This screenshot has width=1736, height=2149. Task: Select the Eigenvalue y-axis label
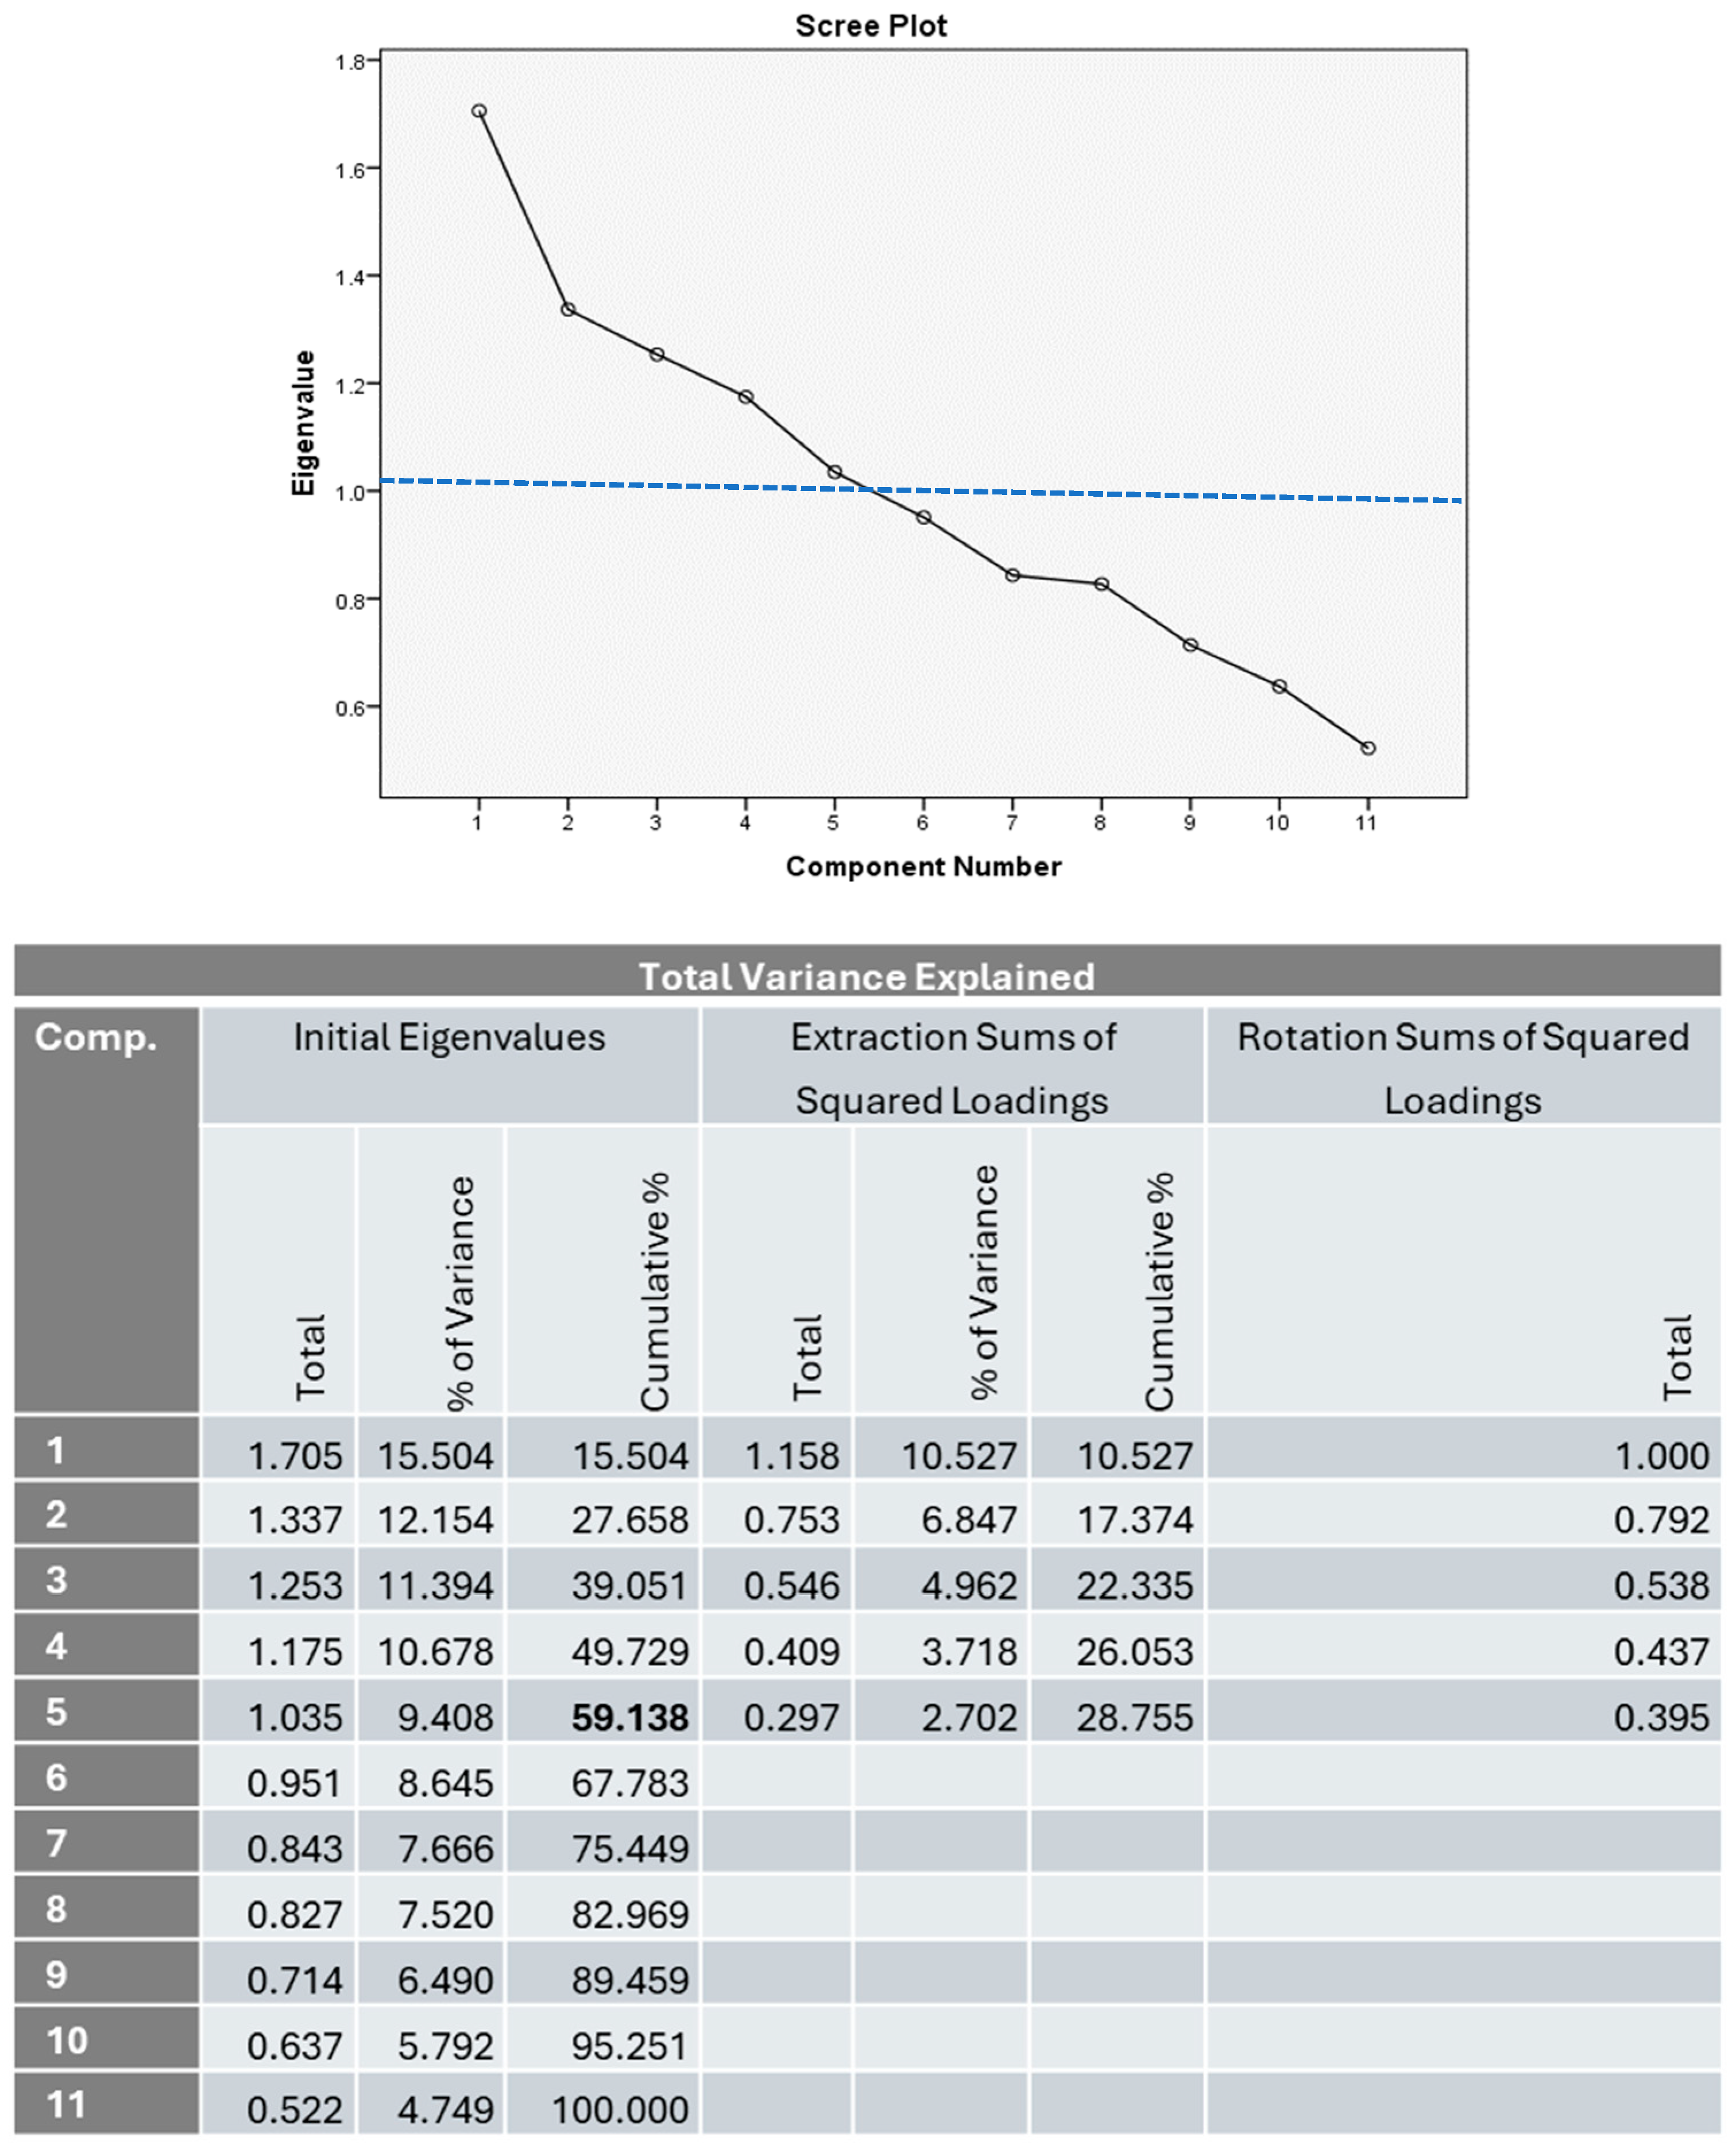pyautogui.click(x=303, y=423)
